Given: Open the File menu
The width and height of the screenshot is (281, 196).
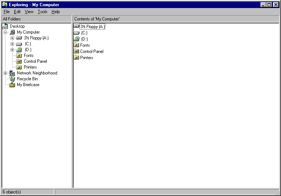Looking at the screenshot, I should [7, 12].
